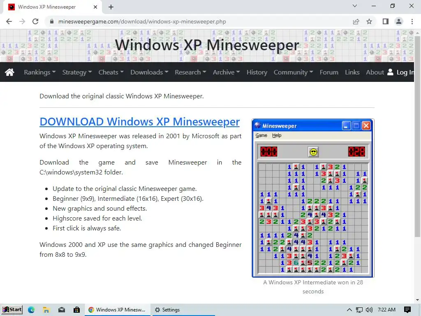Click the Log In link
421x316 pixels.
coord(405,72)
